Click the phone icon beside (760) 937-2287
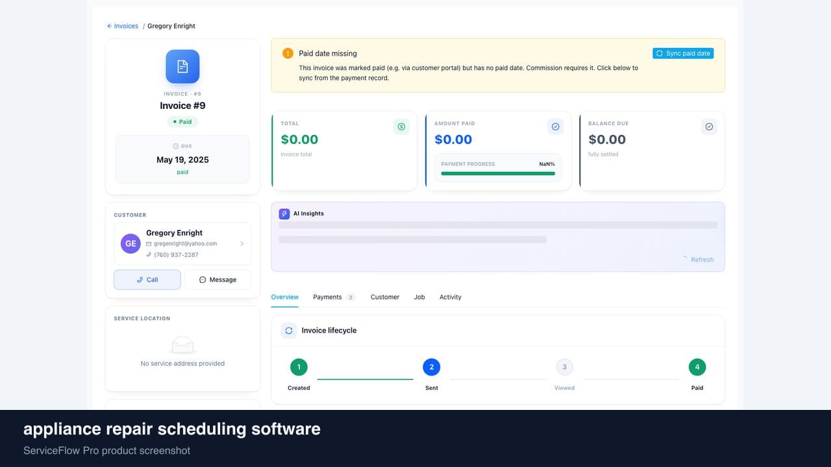This screenshot has height=467, width=831. click(x=149, y=255)
